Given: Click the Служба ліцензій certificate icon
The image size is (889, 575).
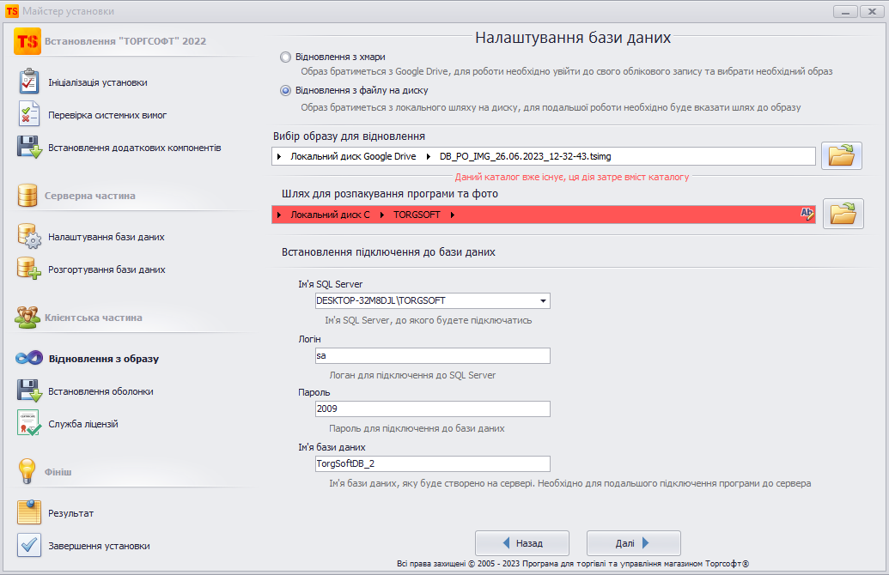Looking at the screenshot, I should coord(29,423).
